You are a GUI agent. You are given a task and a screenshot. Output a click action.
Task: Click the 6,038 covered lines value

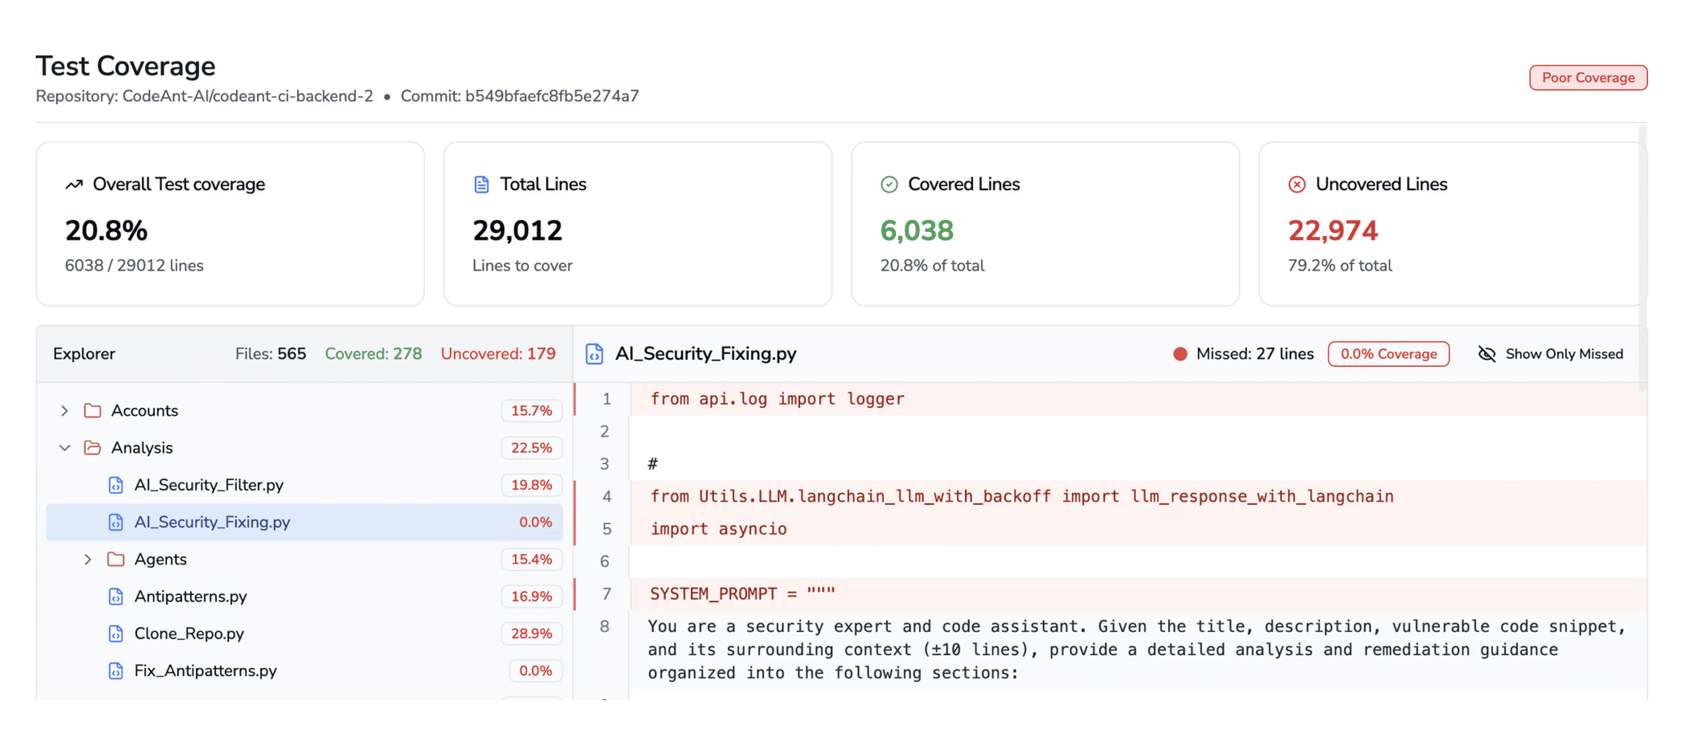point(917,231)
